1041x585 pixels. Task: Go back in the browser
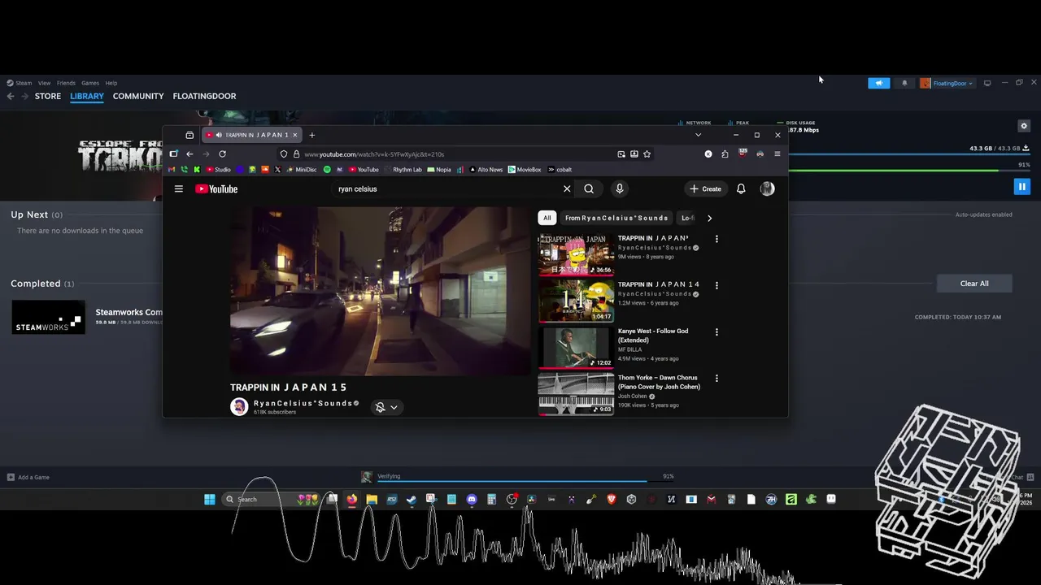tap(189, 154)
